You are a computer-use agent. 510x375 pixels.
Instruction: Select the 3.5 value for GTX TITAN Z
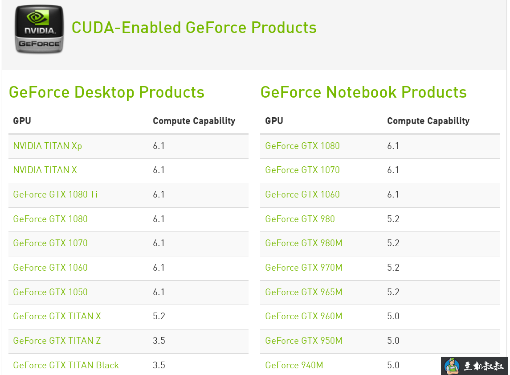tap(159, 341)
